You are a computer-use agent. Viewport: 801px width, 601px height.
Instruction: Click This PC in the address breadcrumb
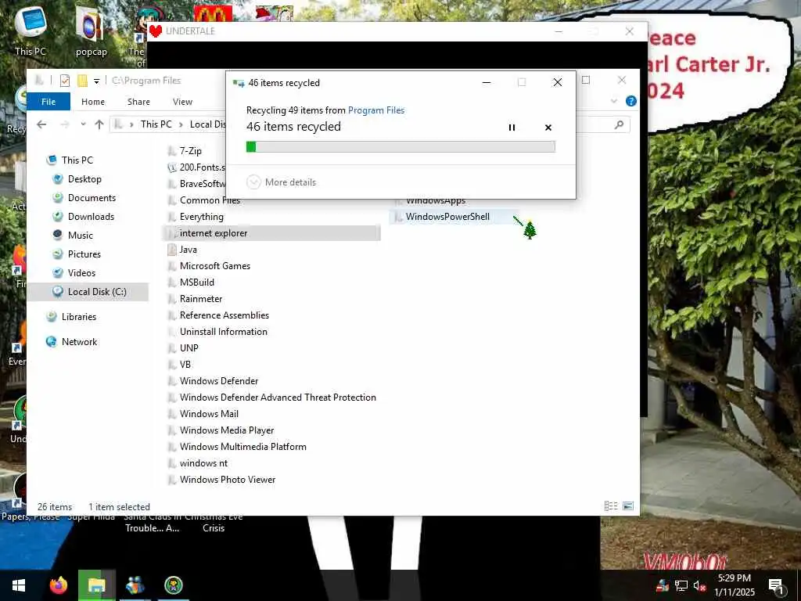[x=156, y=124]
